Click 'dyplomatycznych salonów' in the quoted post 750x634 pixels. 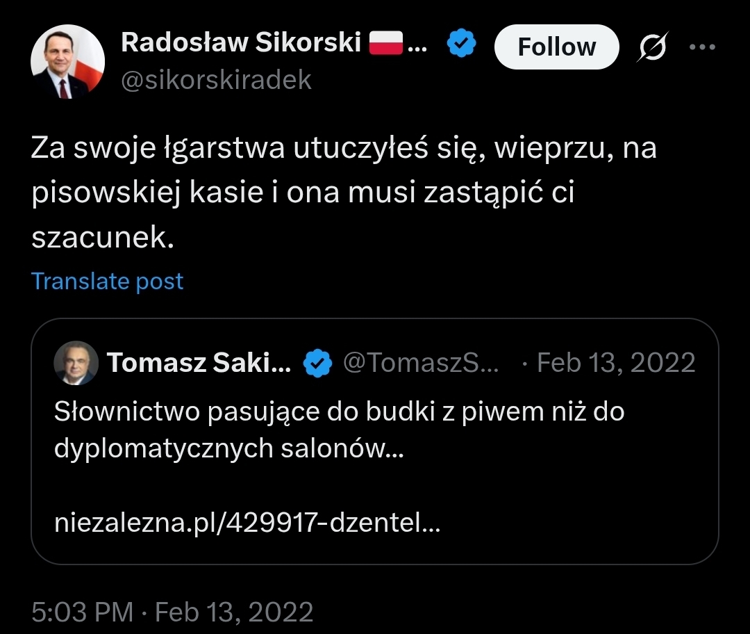(x=228, y=448)
